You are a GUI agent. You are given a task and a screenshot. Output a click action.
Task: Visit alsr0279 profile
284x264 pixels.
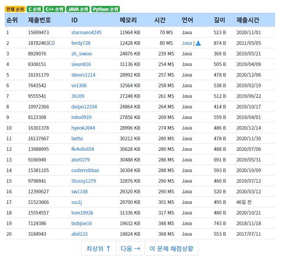80,160
